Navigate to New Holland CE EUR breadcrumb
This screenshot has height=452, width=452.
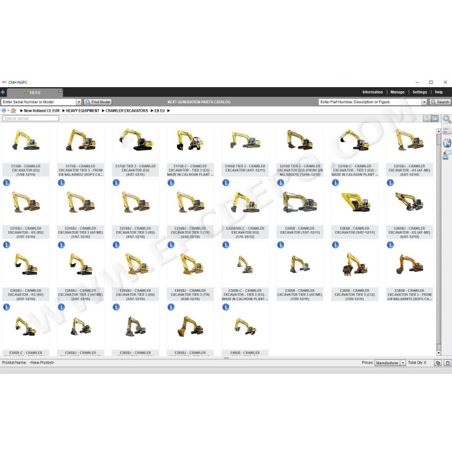pyautogui.click(x=41, y=110)
